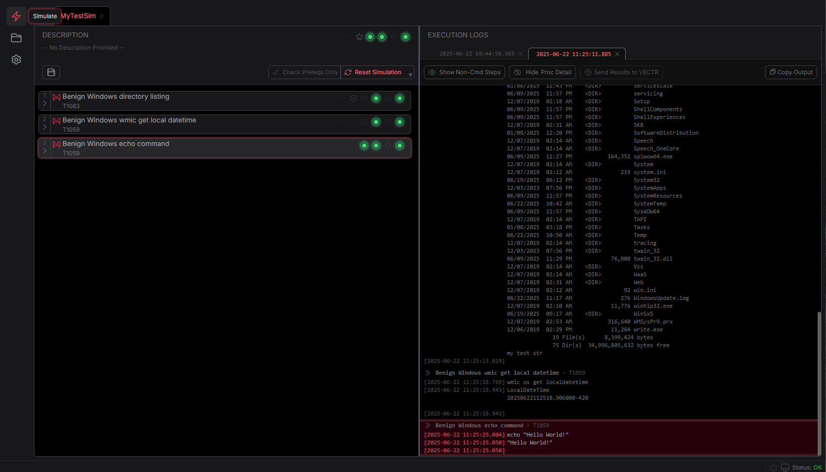Click the crown icon in the status bar

773,467
